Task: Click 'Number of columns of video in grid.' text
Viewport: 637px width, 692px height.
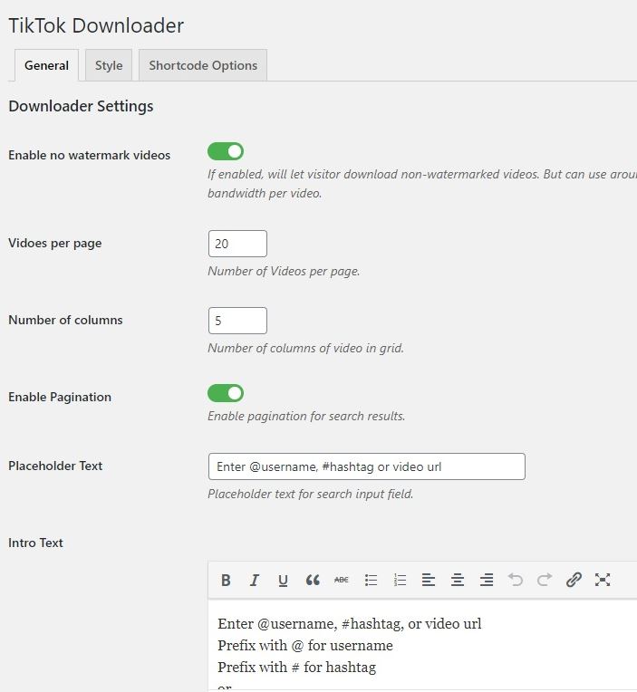Action: point(305,348)
